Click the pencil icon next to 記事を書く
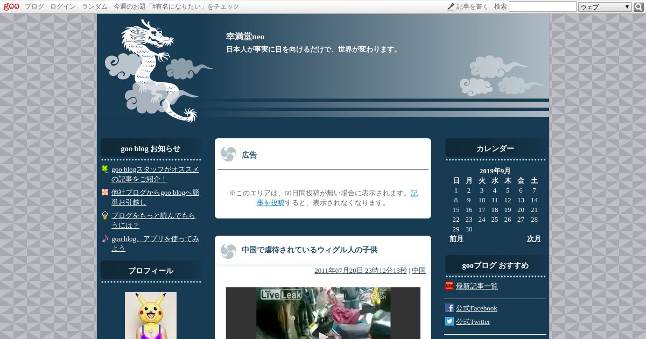The height and width of the screenshot is (339, 646). click(x=451, y=7)
